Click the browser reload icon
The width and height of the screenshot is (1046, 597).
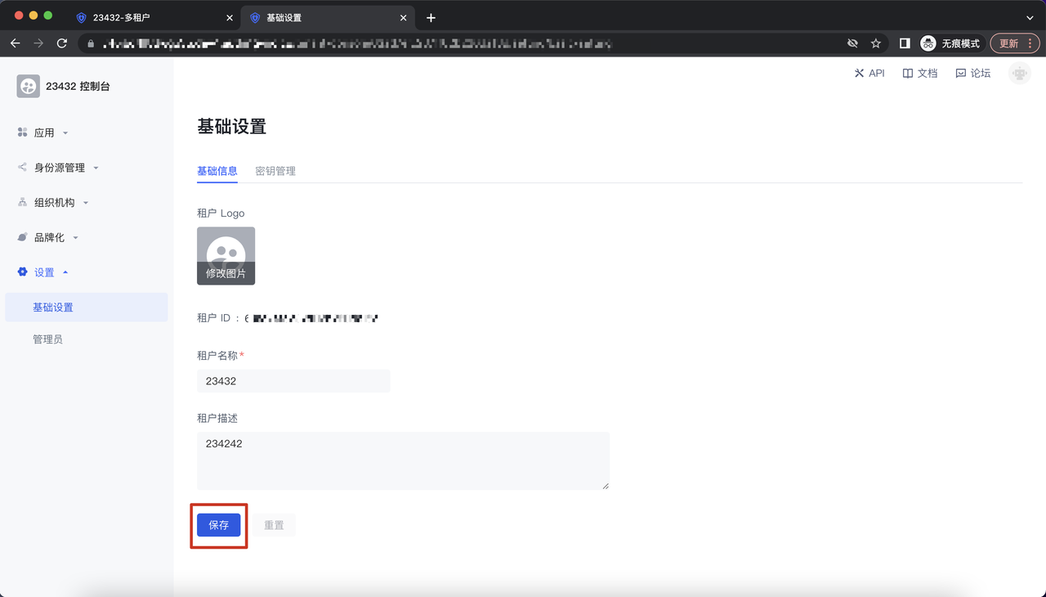point(62,43)
